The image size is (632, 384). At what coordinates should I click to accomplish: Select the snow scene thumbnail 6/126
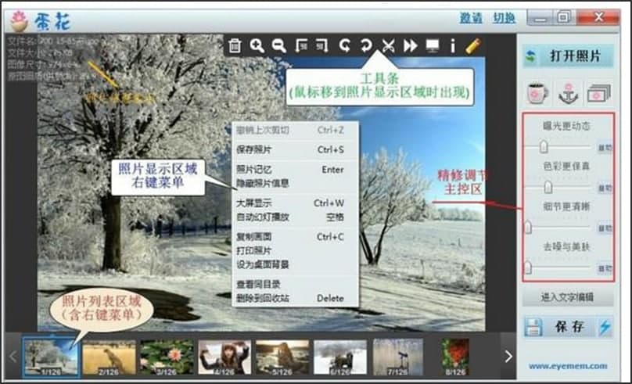point(340,357)
